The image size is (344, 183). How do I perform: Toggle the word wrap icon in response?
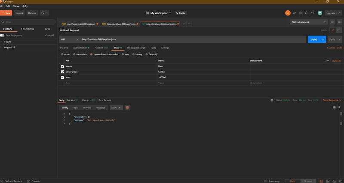(x=127, y=108)
